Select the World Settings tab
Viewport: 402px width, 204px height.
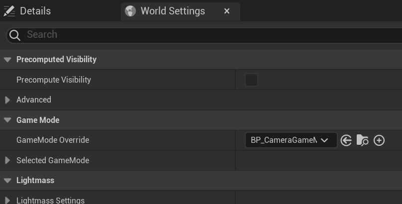173,11
